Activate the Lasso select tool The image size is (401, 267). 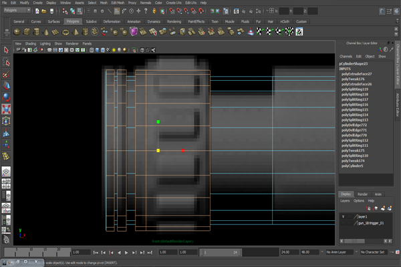[6, 62]
